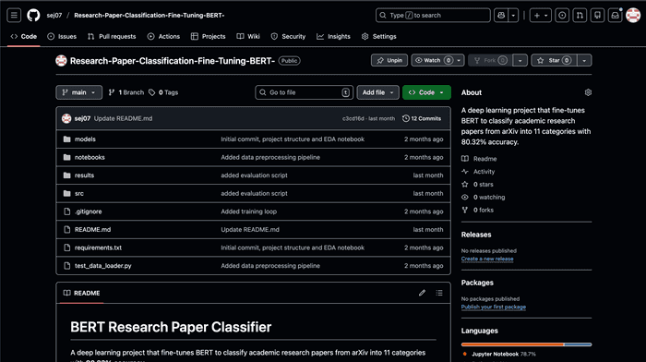Open pull requests icon in header
Viewport: 646px width, 362px height.
click(x=580, y=16)
